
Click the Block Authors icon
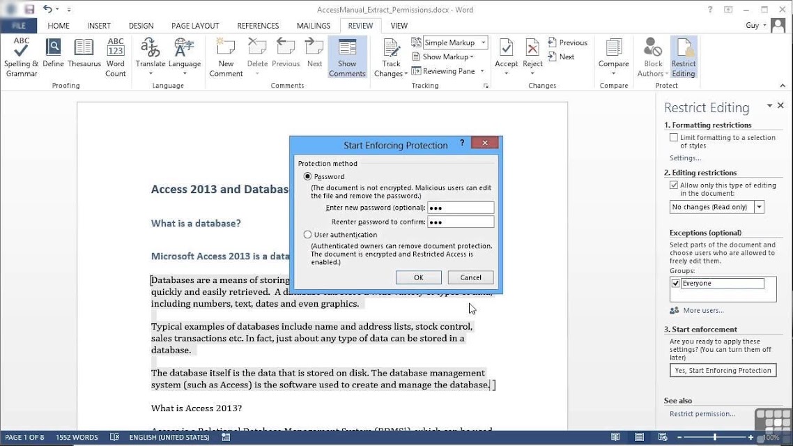click(x=653, y=57)
